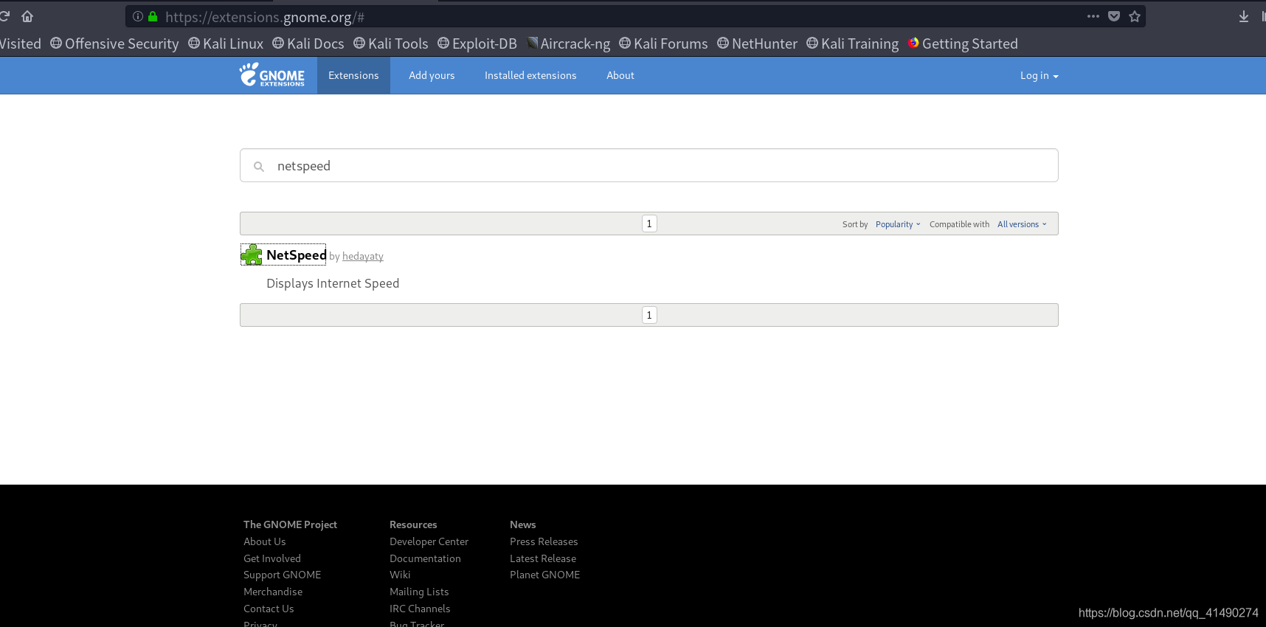Open Exploit-DB bookmark
Image resolution: width=1266 pixels, height=627 pixels.
click(x=477, y=44)
